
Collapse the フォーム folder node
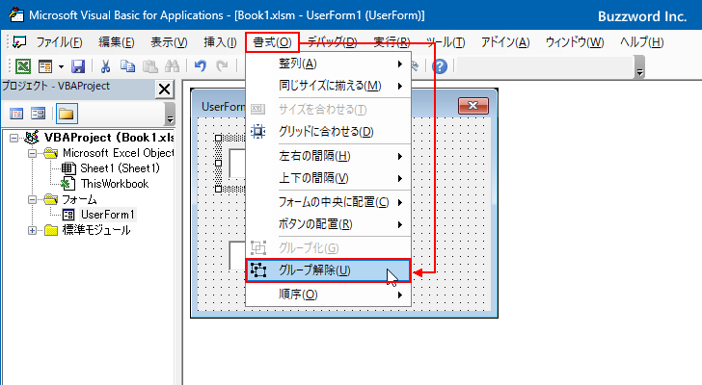coord(32,199)
